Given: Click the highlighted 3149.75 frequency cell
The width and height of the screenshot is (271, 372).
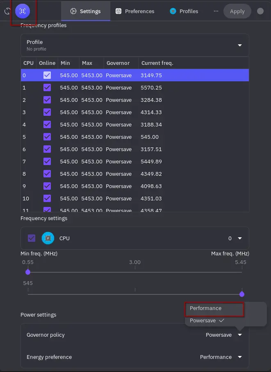Looking at the screenshot, I should (x=151, y=75).
